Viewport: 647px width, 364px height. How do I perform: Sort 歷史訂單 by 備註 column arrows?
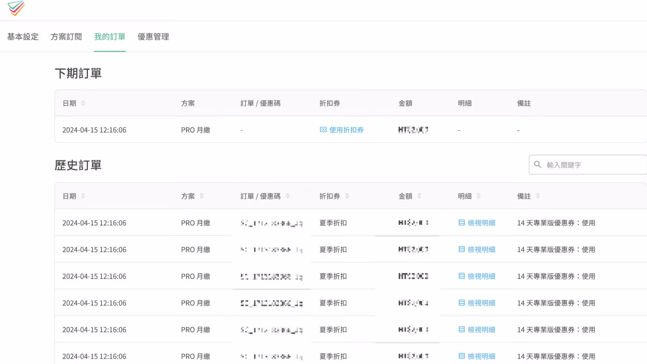pos(538,196)
